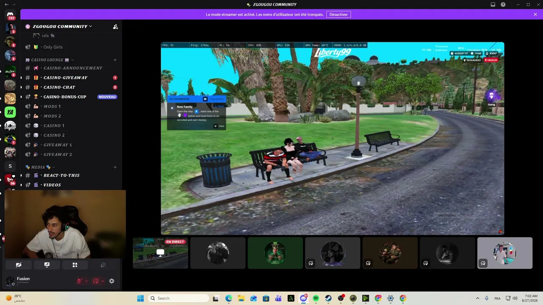Viewport: 543px width, 305px height.
Task: Open Discord icon on the taskbar
Action: tap(303, 298)
